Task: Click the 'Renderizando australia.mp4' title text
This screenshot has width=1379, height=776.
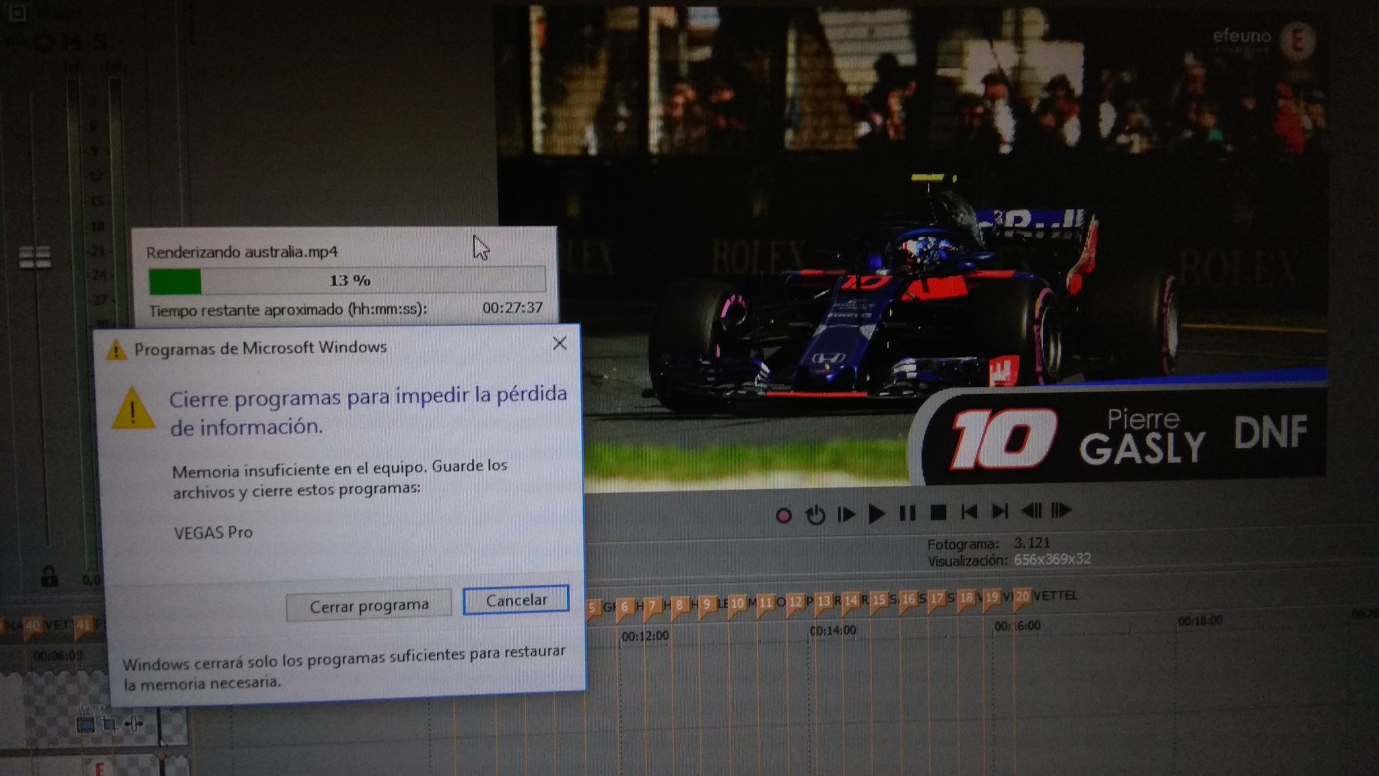Action: click(x=242, y=252)
